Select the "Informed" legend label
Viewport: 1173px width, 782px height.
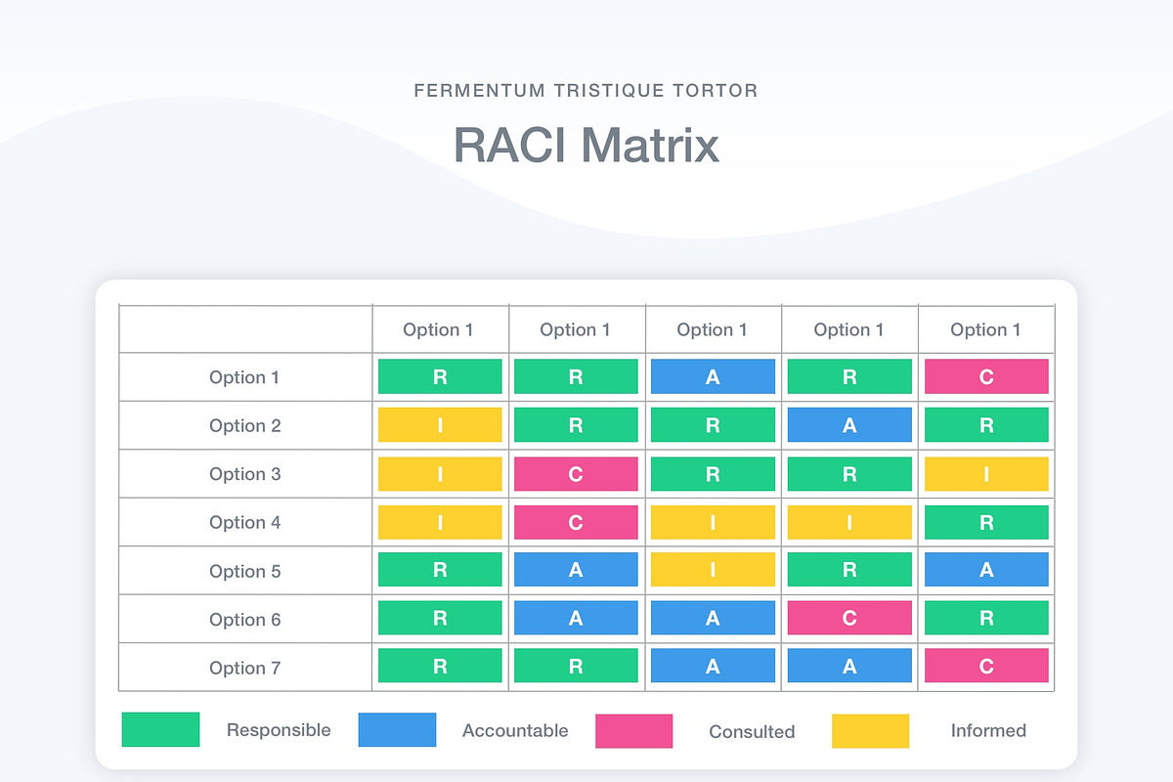pyautogui.click(x=988, y=730)
